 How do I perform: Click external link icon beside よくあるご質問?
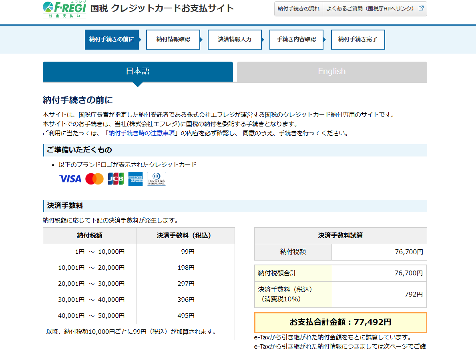click(421, 8)
